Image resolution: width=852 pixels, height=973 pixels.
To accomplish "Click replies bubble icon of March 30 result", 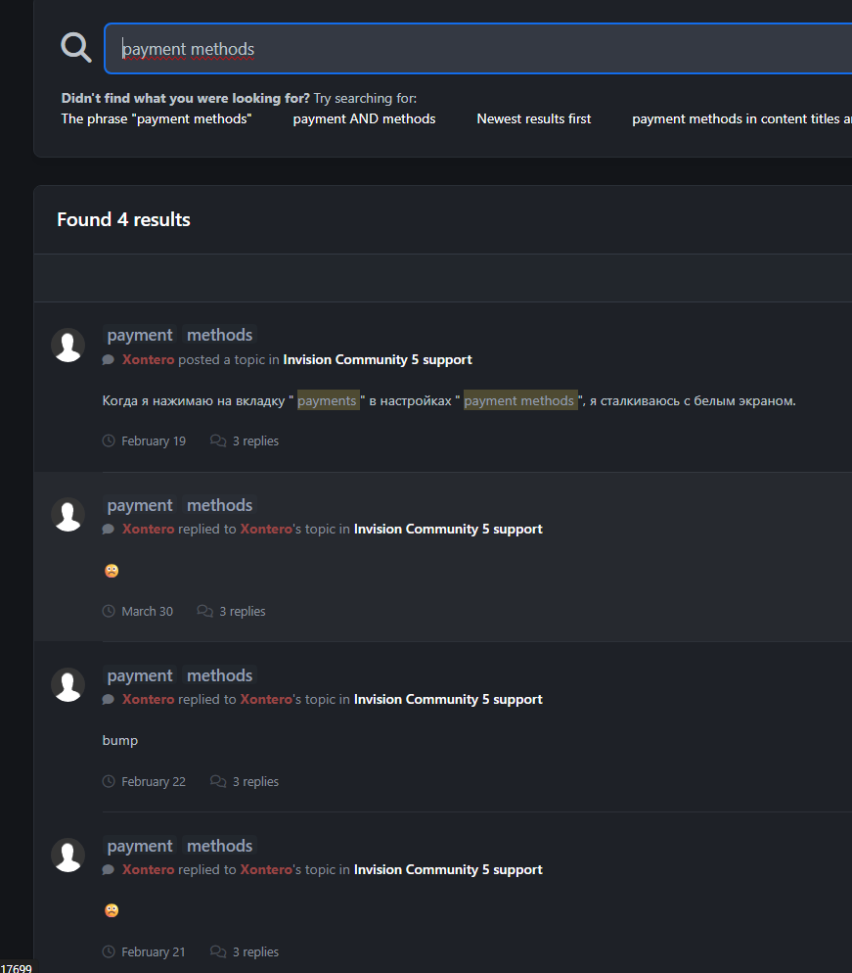I will pyautogui.click(x=204, y=611).
